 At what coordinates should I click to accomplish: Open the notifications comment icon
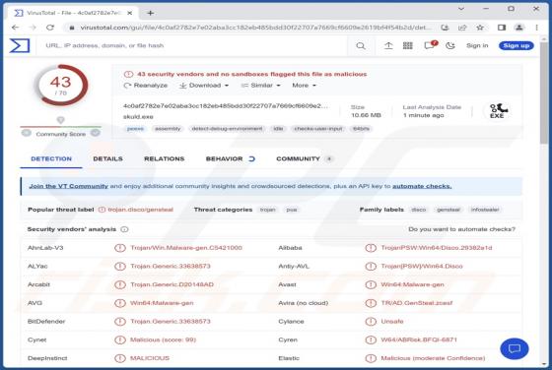click(x=430, y=45)
